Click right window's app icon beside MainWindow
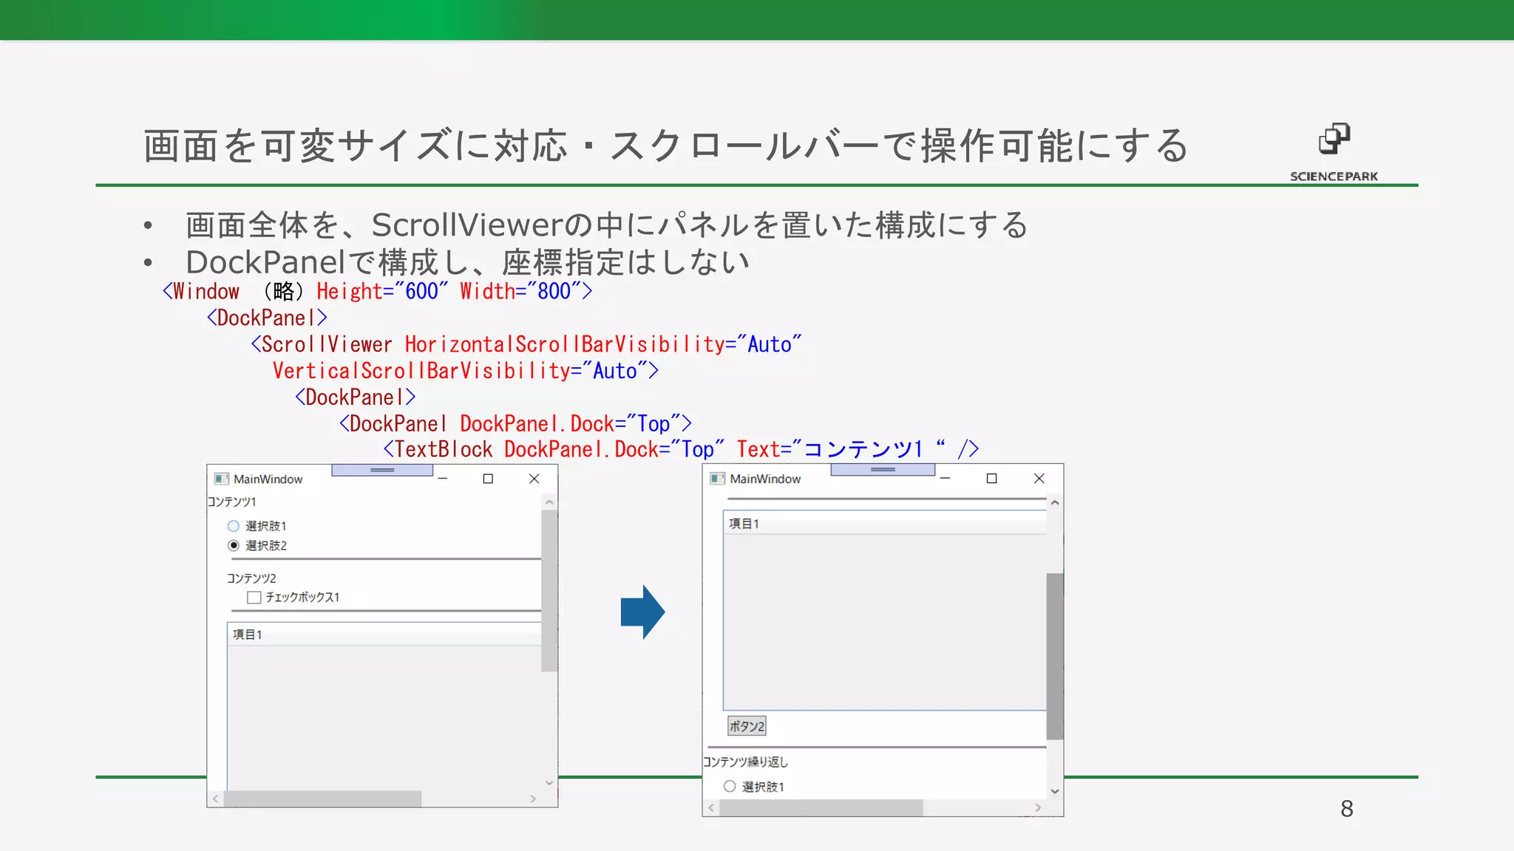Image resolution: width=1514 pixels, height=851 pixels. point(717,479)
